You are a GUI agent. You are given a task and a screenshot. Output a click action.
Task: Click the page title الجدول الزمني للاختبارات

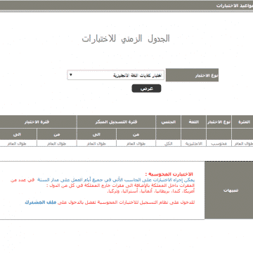[x=126, y=39]
